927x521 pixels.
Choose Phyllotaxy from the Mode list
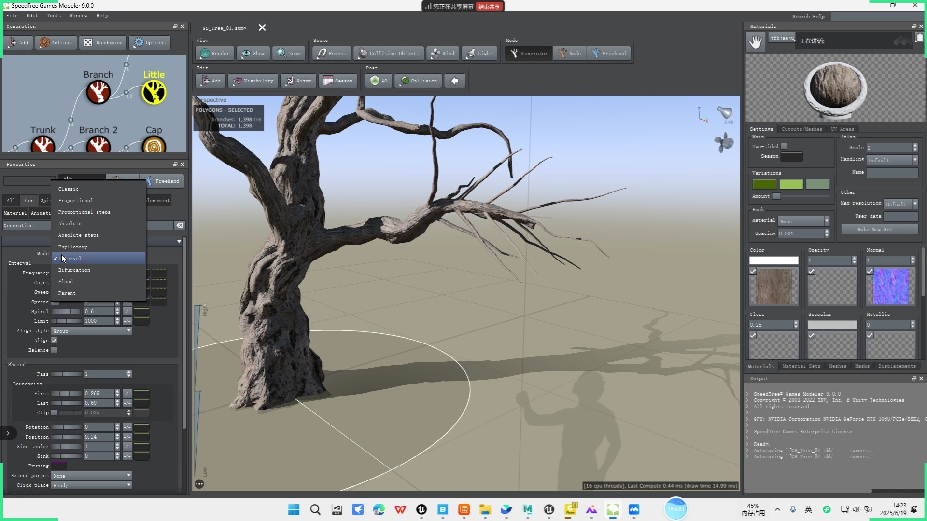[x=98, y=247]
